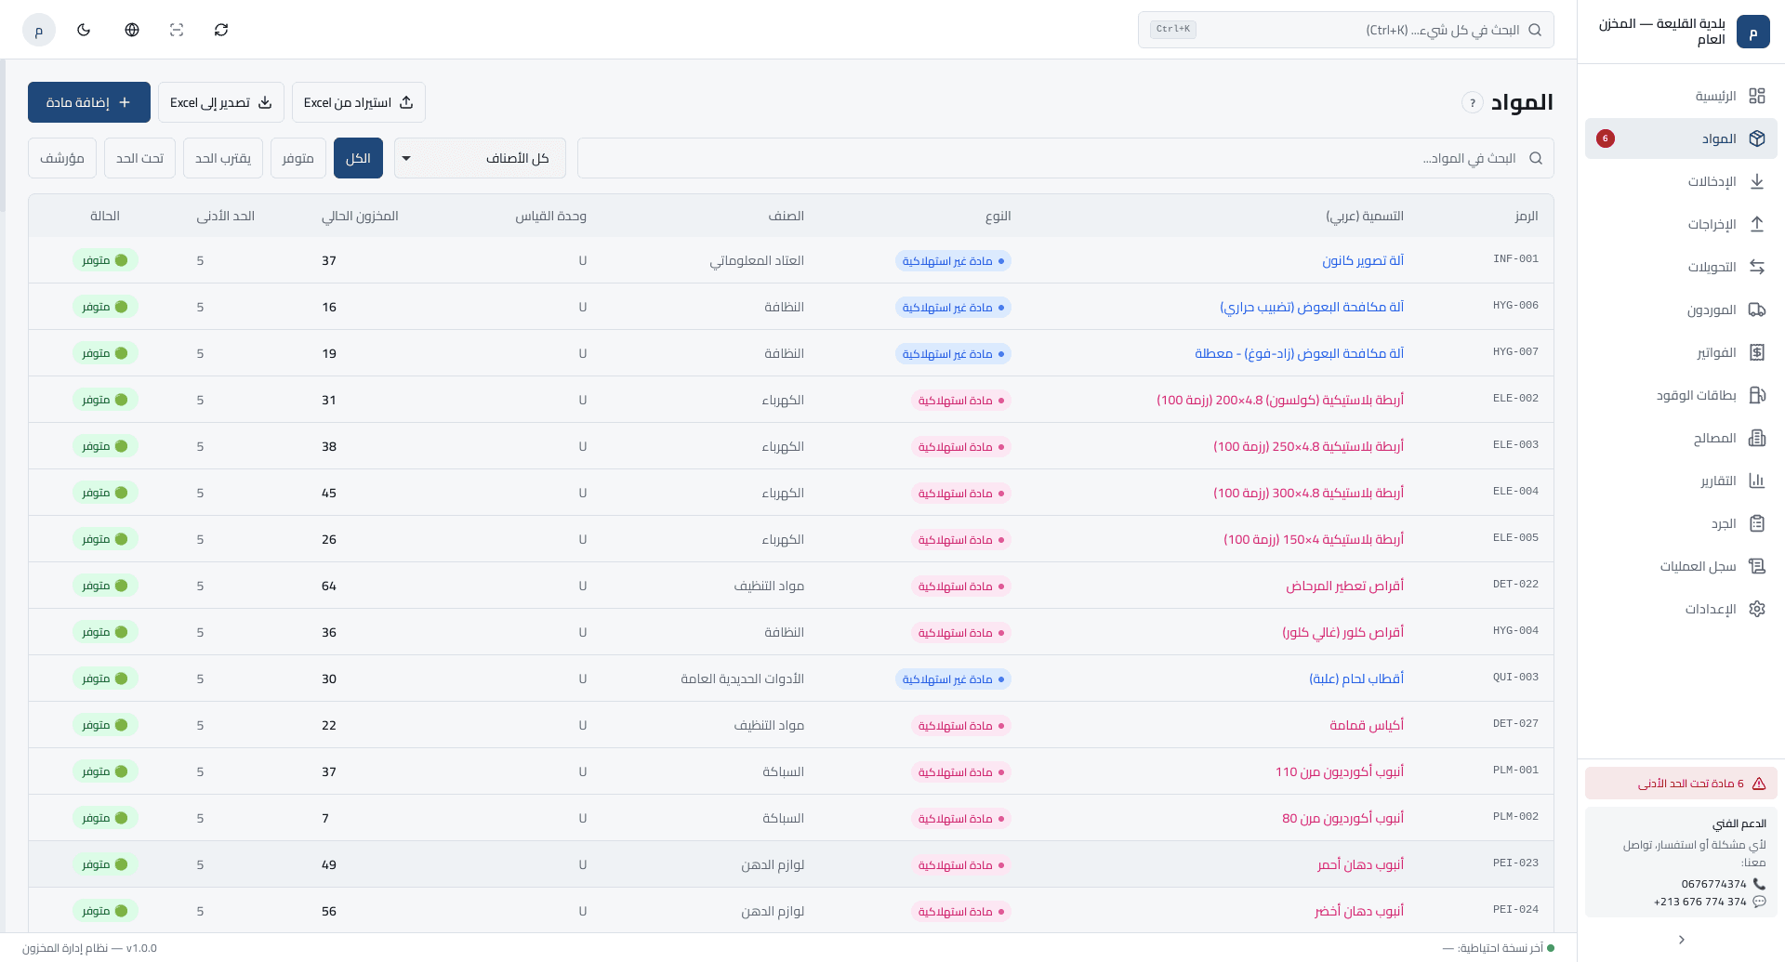Click the إضافة مادة button

point(89,102)
